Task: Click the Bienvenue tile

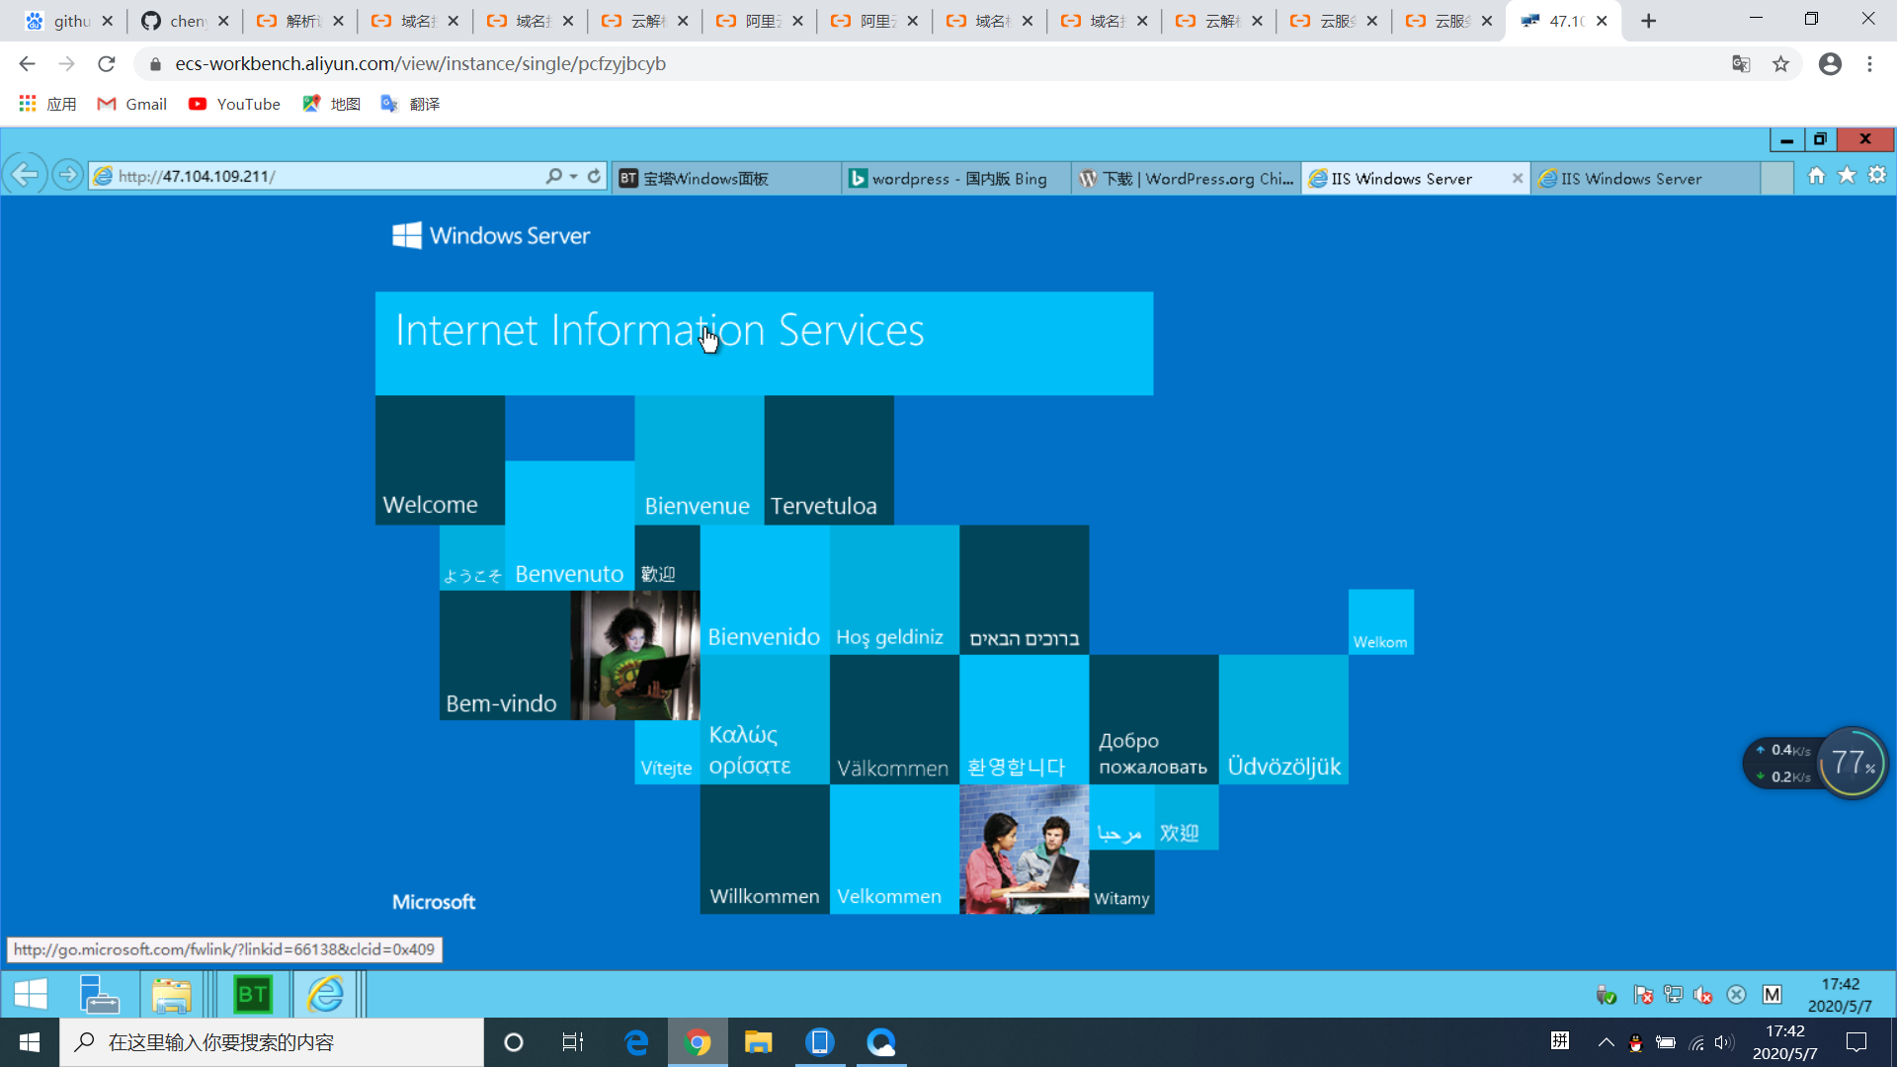Action: 700,460
